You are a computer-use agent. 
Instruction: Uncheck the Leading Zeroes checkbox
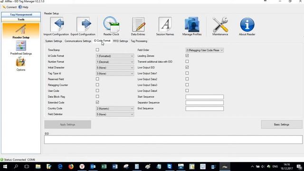pos(187,56)
